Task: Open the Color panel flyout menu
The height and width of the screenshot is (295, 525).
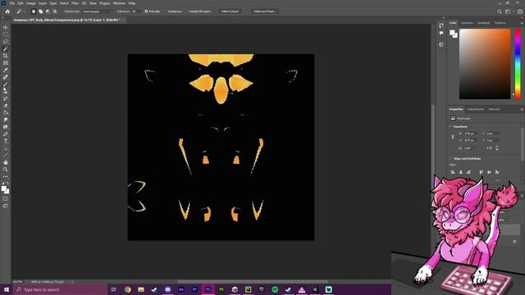Action: (x=522, y=23)
